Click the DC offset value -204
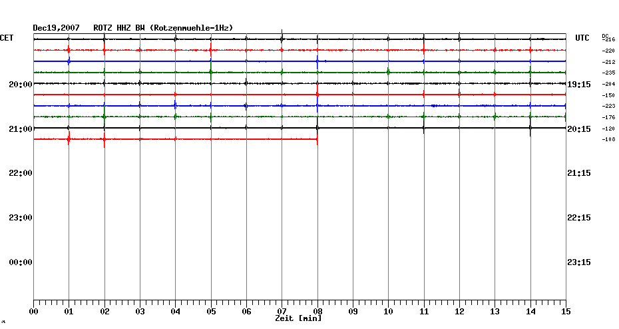 pyautogui.click(x=608, y=84)
